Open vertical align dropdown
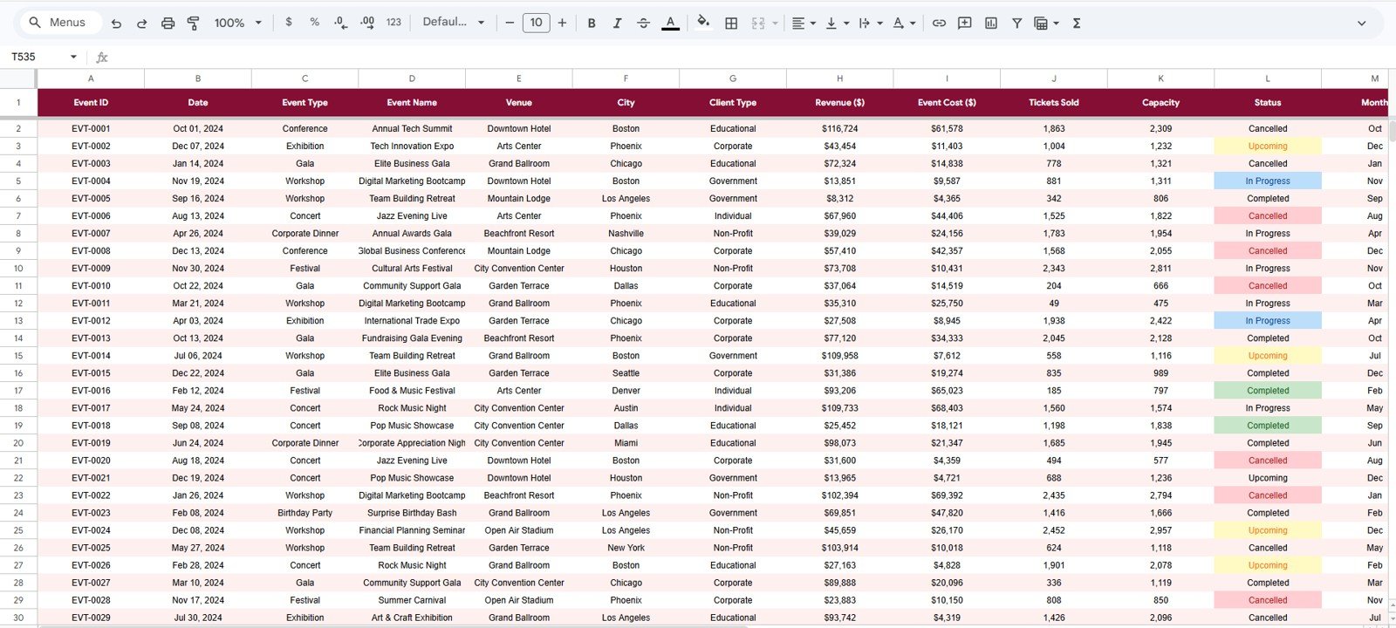Viewport: 1396px width, 628px height. pos(837,24)
